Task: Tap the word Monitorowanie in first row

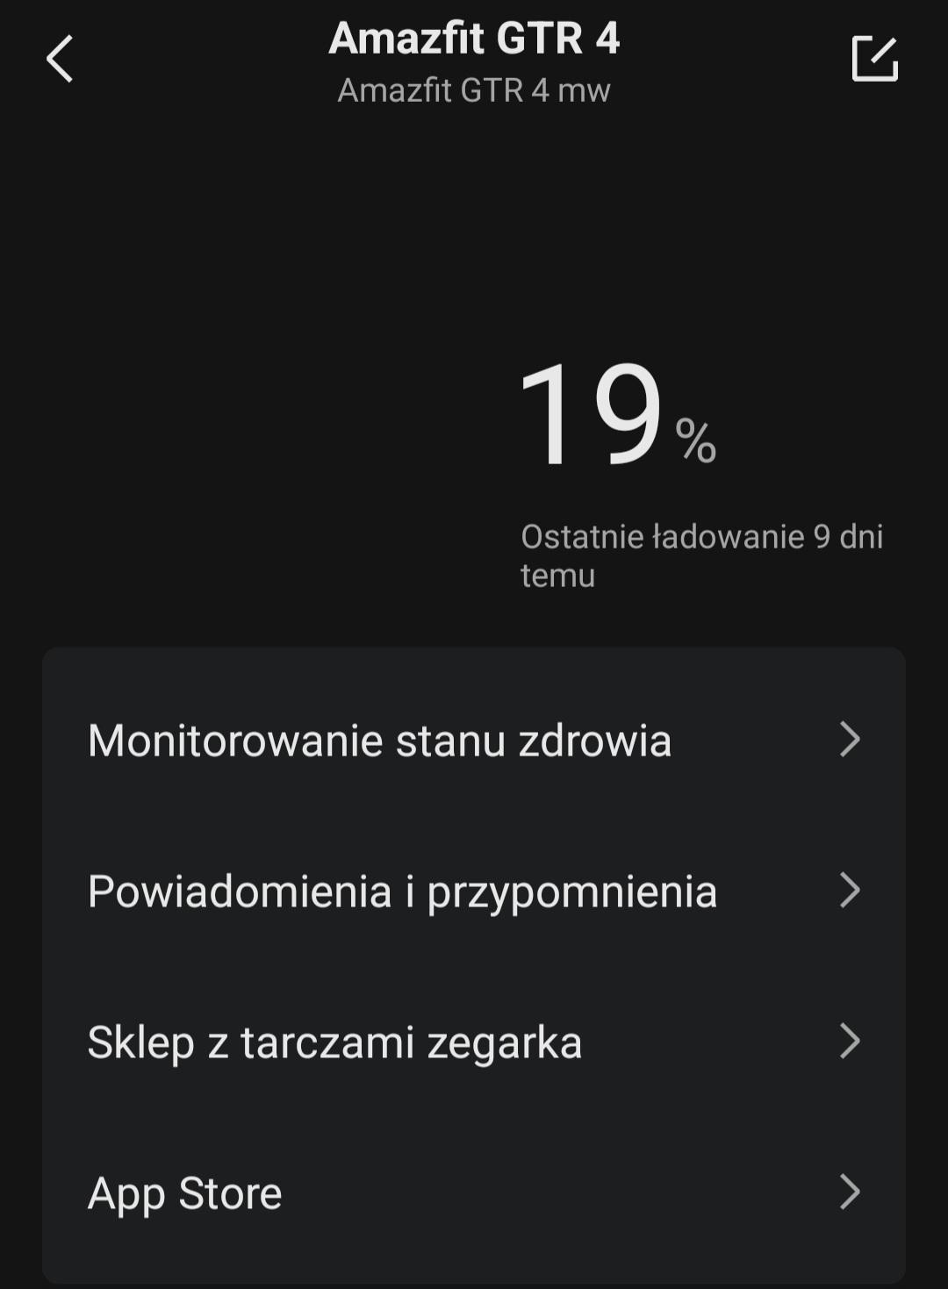Action: click(x=235, y=740)
